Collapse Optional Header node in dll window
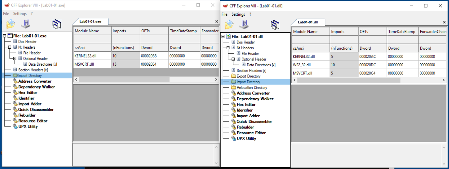 pyautogui.click(x=233, y=59)
